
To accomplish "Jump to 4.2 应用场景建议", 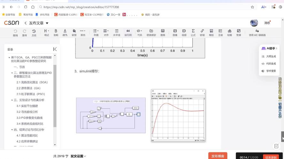I will tap(27, 142).
